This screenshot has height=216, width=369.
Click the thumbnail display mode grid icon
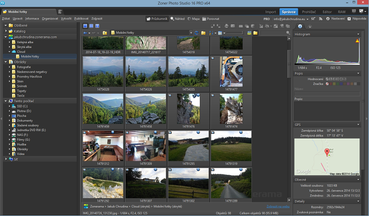220,33
